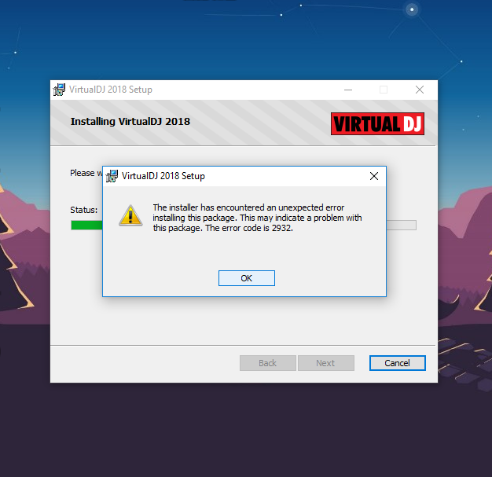Click the red VIRTUAL DJ logo
This screenshot has width=492, height=477.
pyautogui.click(x=377, y=123)
